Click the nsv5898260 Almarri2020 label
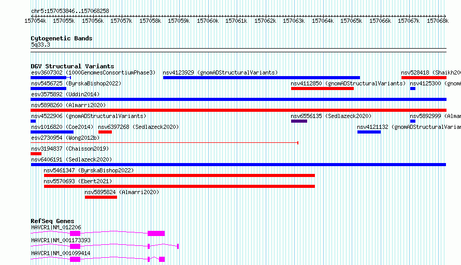This screenshot has height=265, width=461. point(68,105)
